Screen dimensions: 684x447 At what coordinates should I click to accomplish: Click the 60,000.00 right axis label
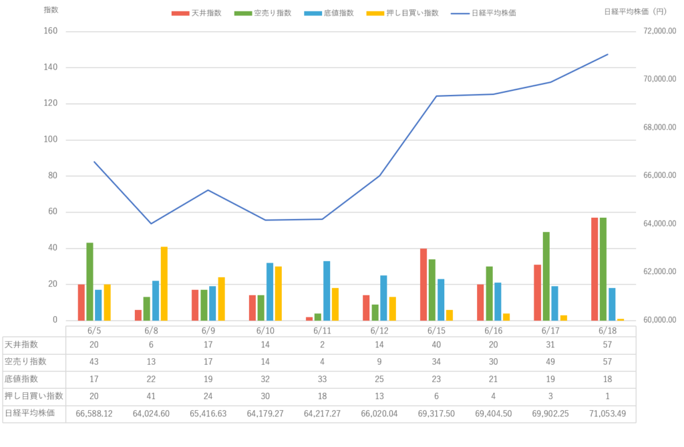[659, 319]
